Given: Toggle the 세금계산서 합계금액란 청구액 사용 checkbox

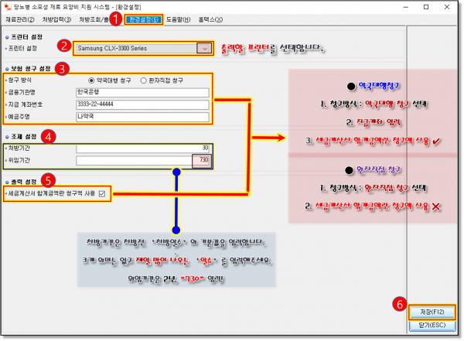Looking at the screenshot, I should click(x=102, y=193).
